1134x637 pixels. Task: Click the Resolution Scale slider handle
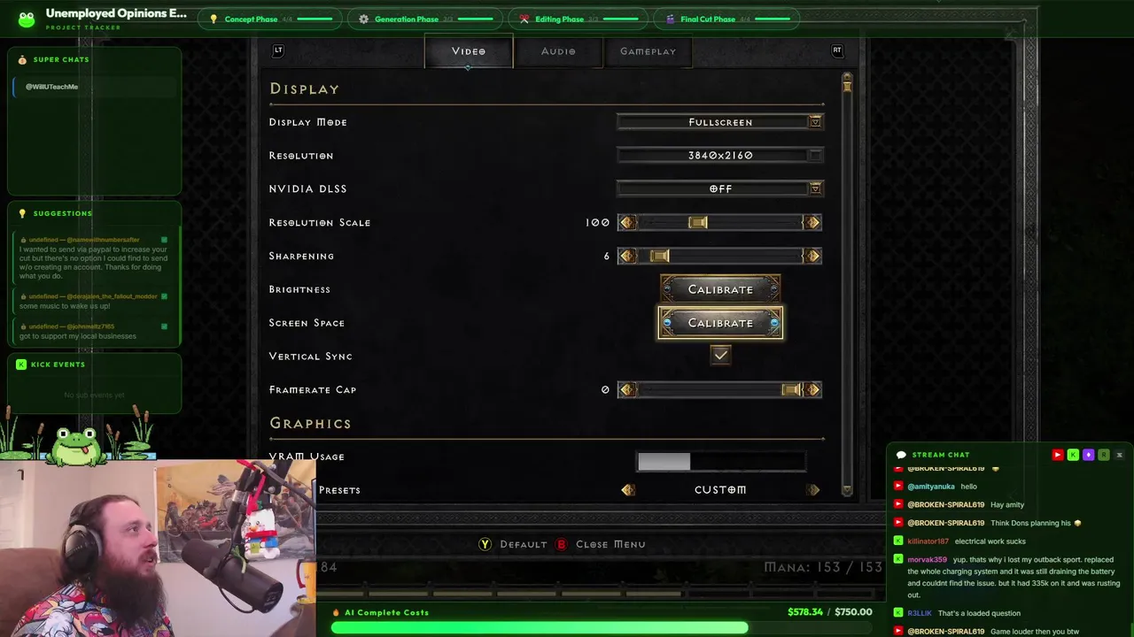pyautogui.click(x=698, y=222)
